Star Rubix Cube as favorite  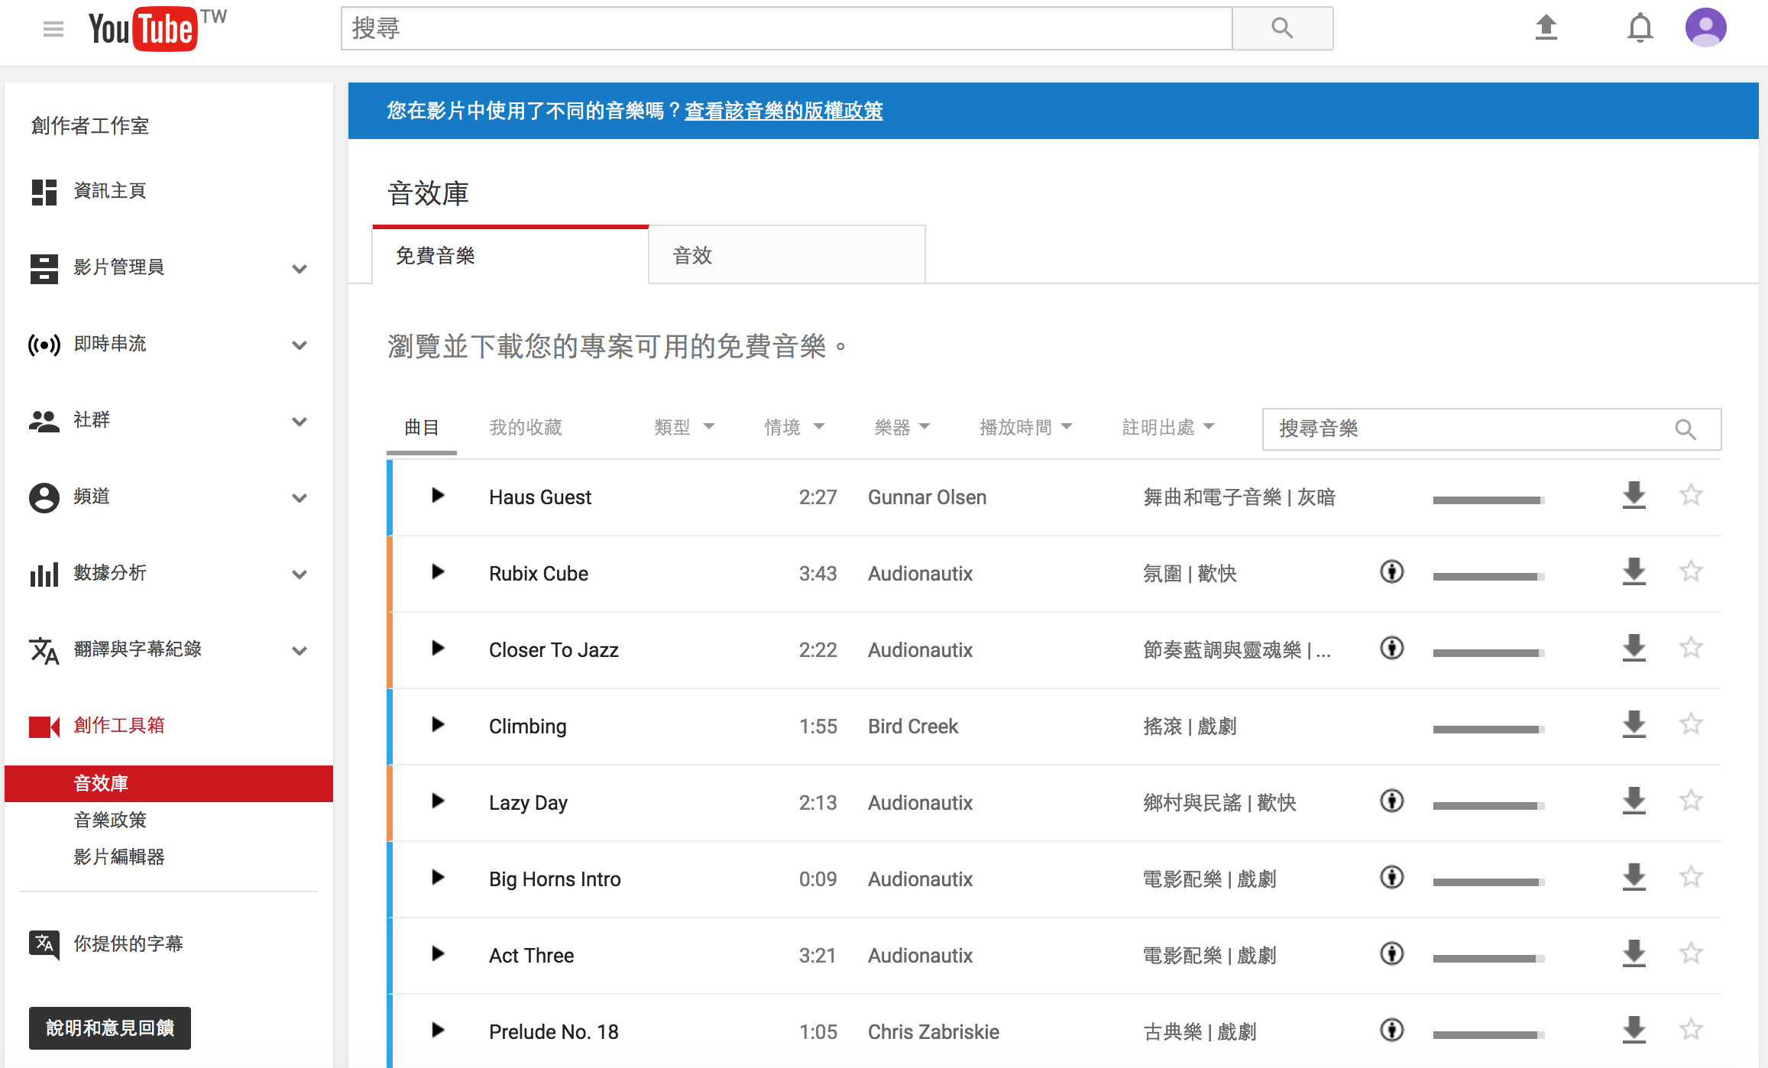pos(1691,572)
